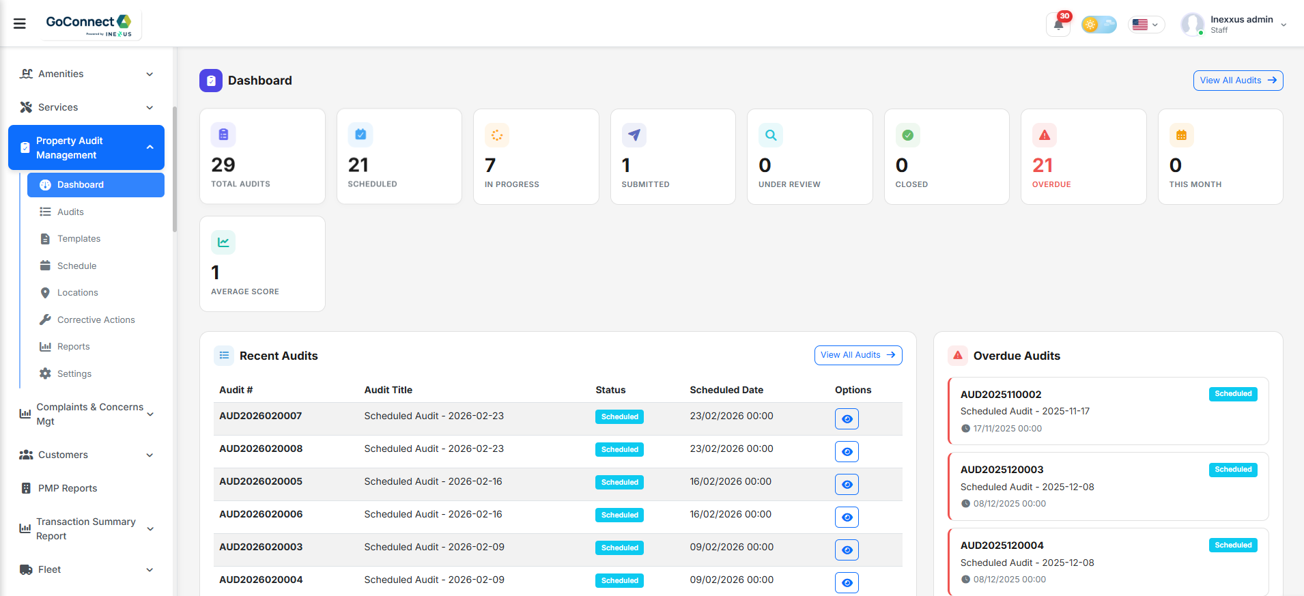1304x596 pixels.
Task: Expand the Customers menu
Action: pos(87,455)
